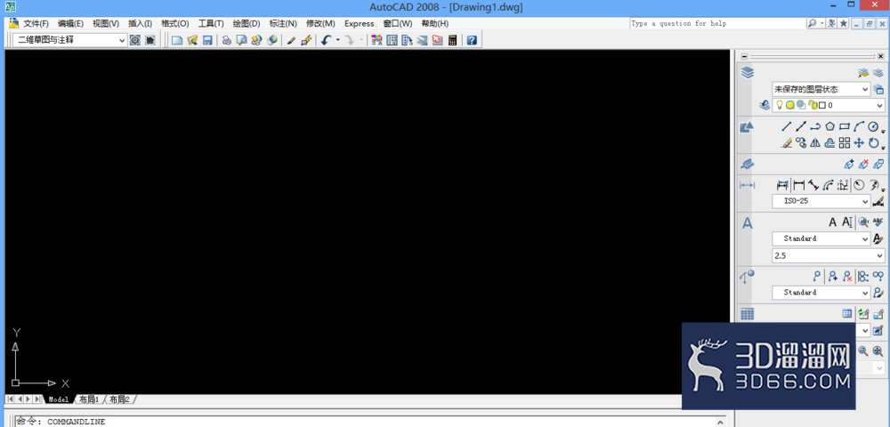Click the Multiline Text A icon
The image size is (890, 427).
coord(833,222)
